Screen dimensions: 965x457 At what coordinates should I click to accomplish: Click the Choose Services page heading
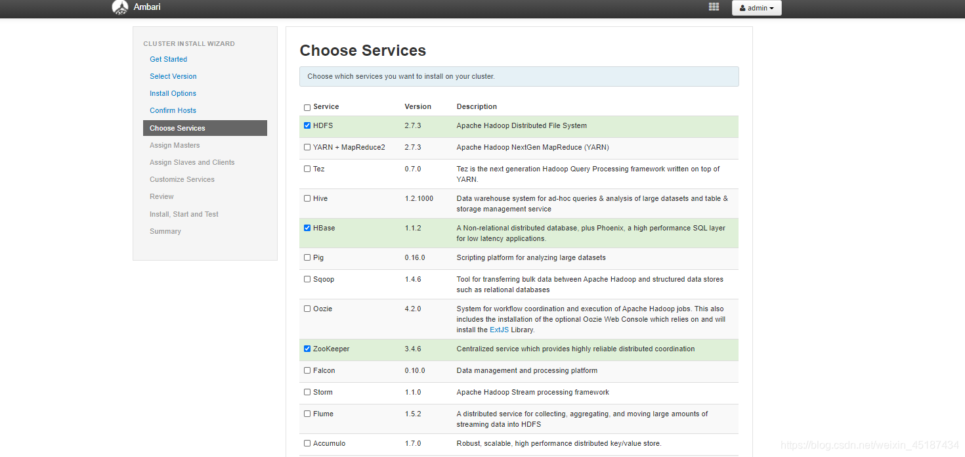pyautogui.click(x=363, y=51)
